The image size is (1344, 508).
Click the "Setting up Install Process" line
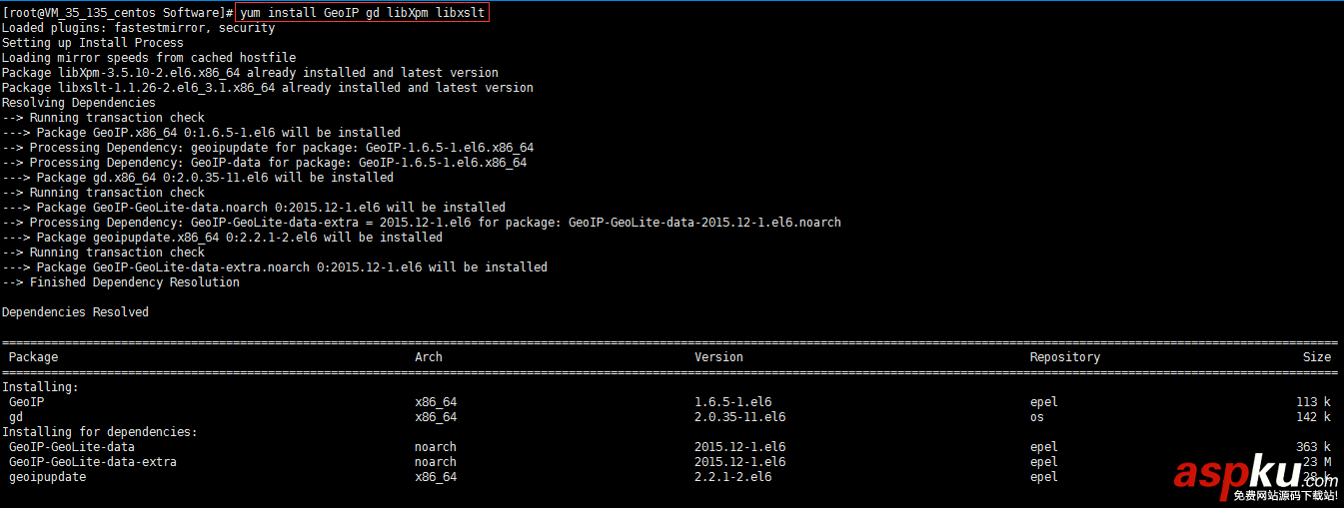(x=93, y=43)
